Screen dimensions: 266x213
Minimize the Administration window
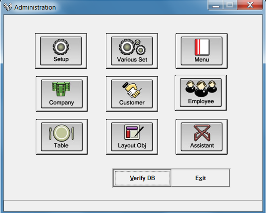pos(215,5)
